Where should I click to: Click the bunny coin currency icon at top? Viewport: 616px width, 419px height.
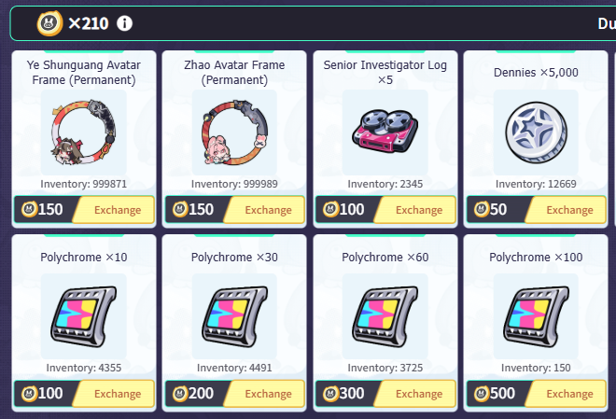point(49,23)
